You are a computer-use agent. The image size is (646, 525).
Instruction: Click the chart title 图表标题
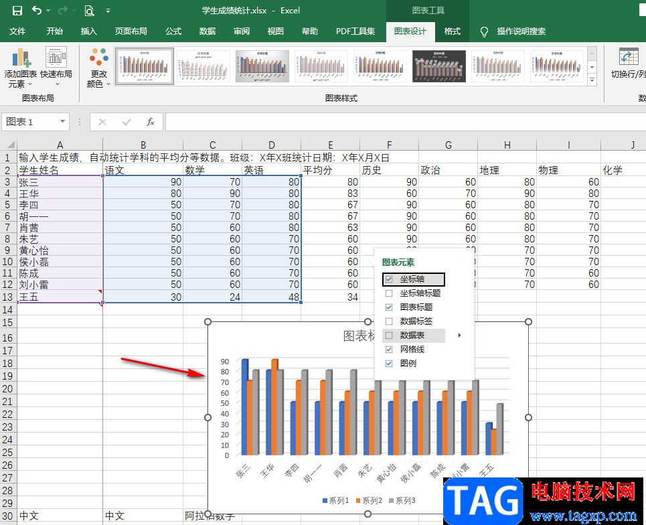click(359, 336)
